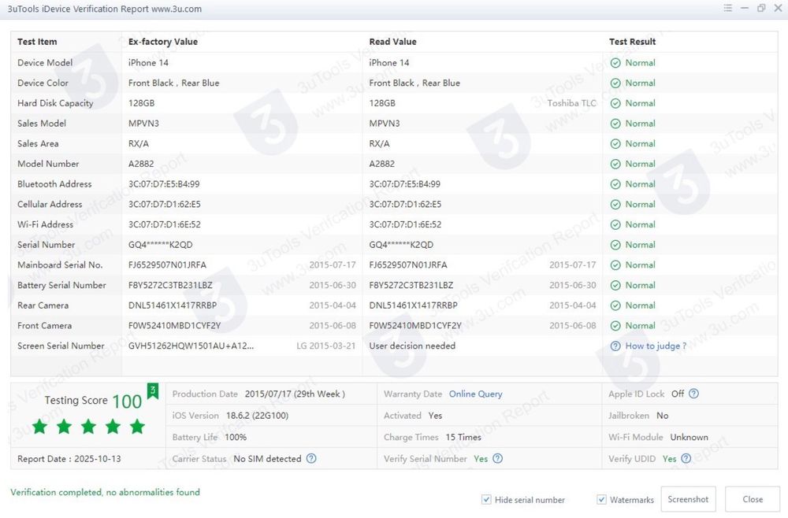Click ex-factory Sales Area RX/A
Viewport: 788px width, 518px height.
coord(138,143)
